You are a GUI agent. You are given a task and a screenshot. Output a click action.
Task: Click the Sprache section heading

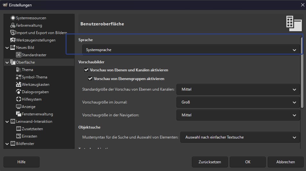click(85, 40)
